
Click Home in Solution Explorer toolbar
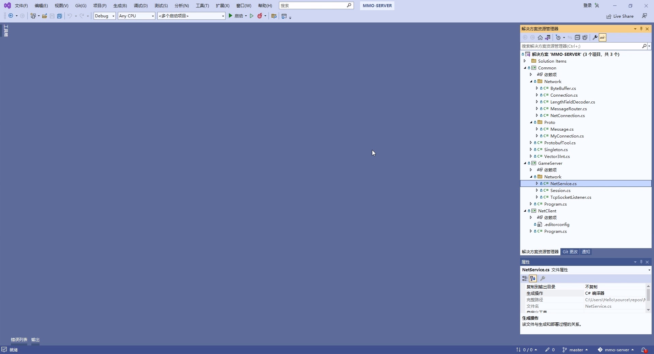point(540,37)
